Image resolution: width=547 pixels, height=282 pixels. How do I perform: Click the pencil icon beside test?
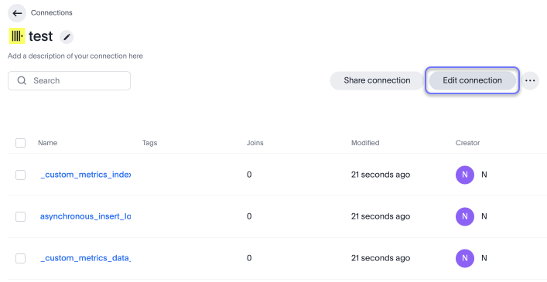(x=67, y=37)
